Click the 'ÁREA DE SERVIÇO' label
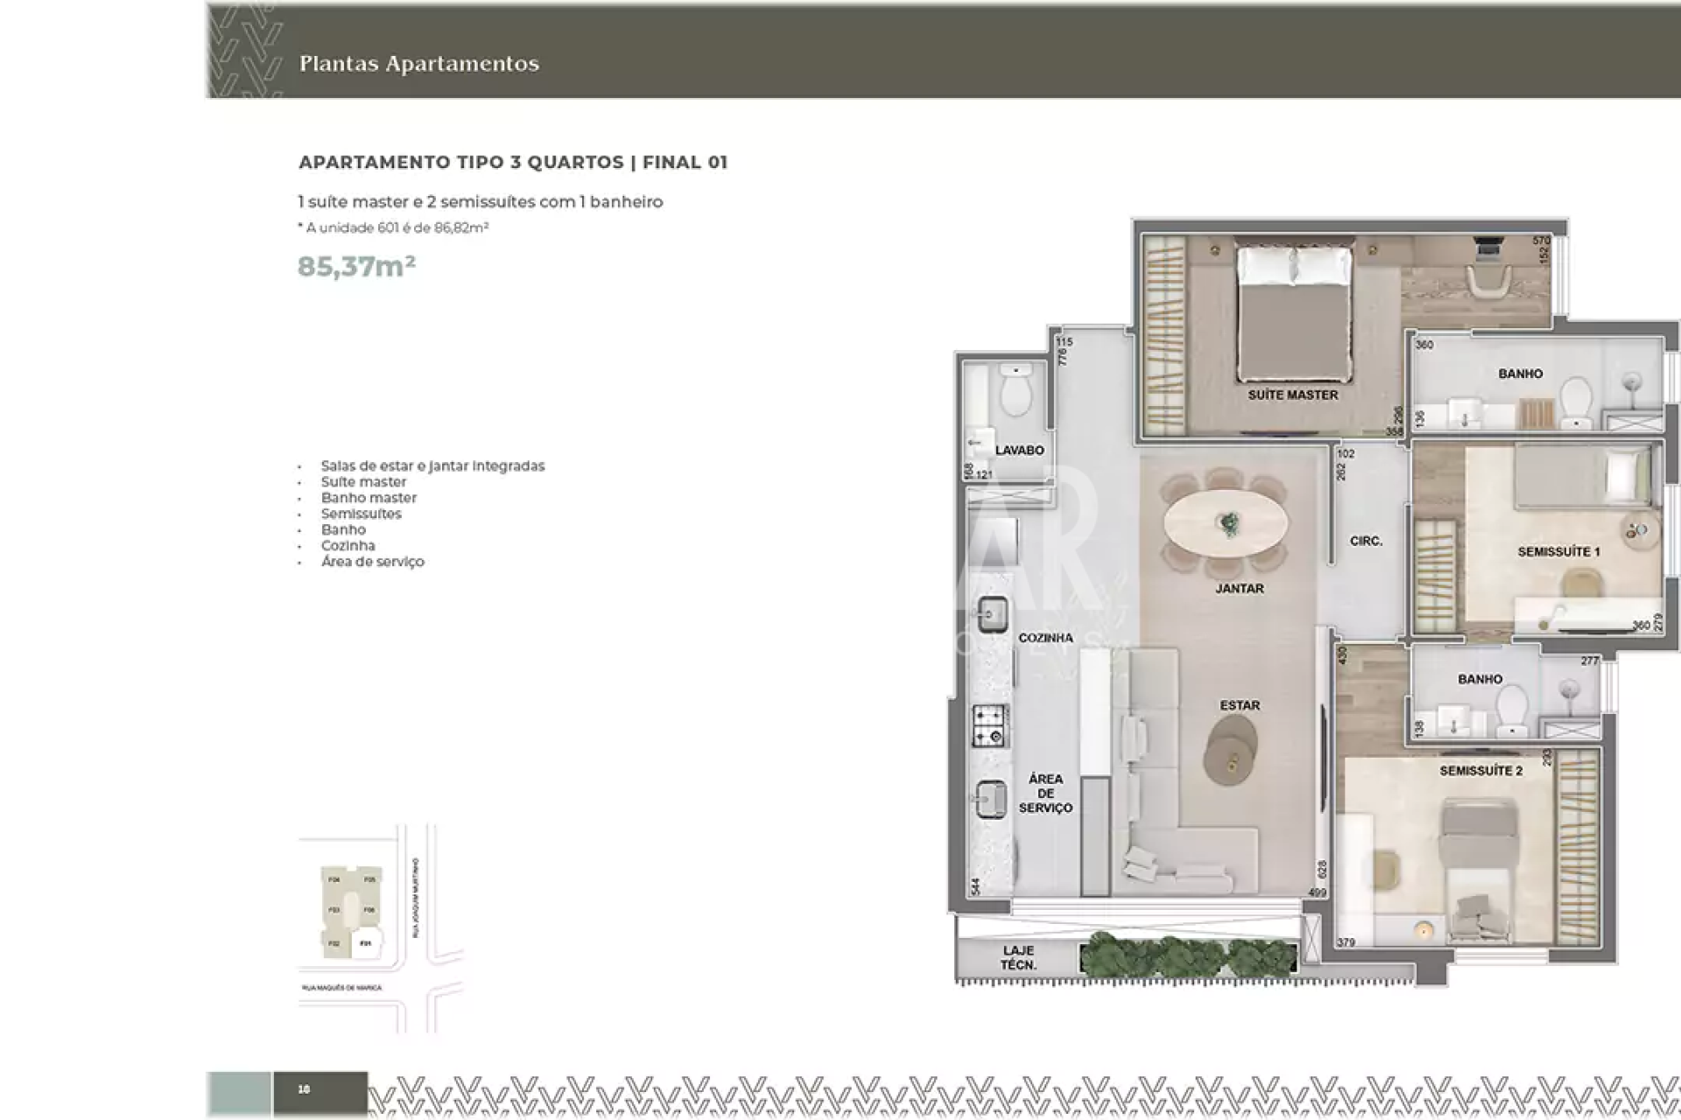The width and height of the screenshot is (1681, 1120). coord(1045,793)
